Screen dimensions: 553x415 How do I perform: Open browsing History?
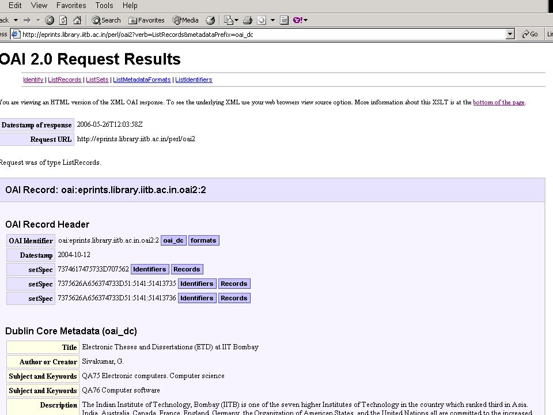(210, 20)
